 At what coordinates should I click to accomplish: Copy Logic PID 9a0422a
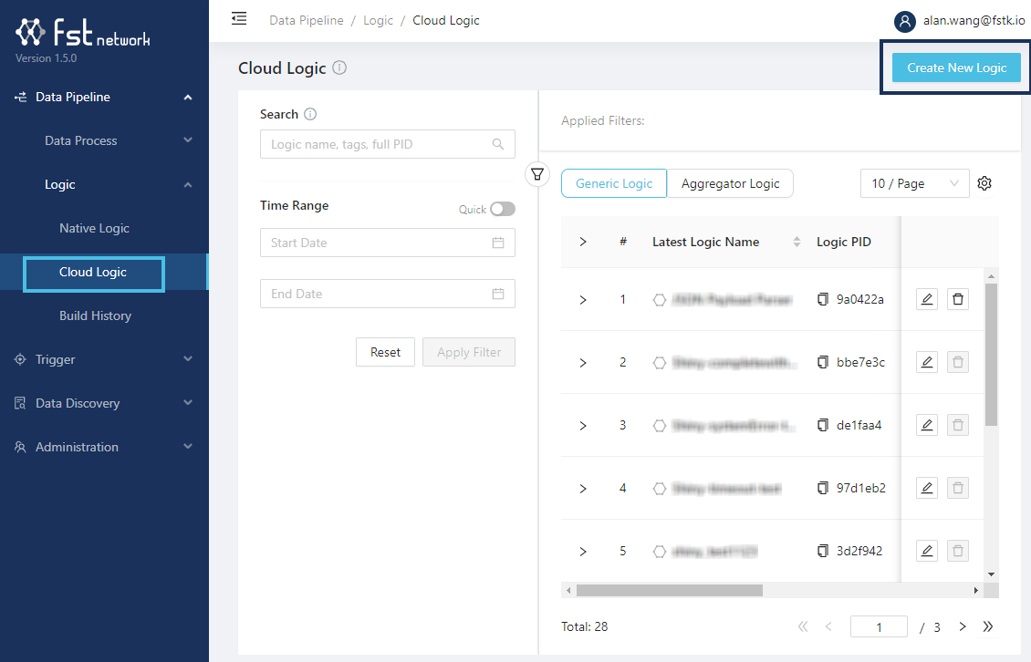(823, 299)
